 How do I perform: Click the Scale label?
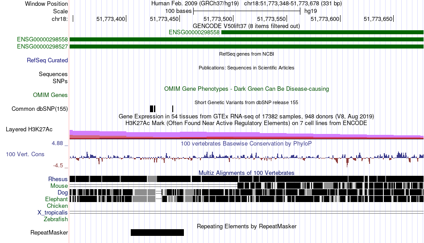pyautogui.click(x=60, y=11)
